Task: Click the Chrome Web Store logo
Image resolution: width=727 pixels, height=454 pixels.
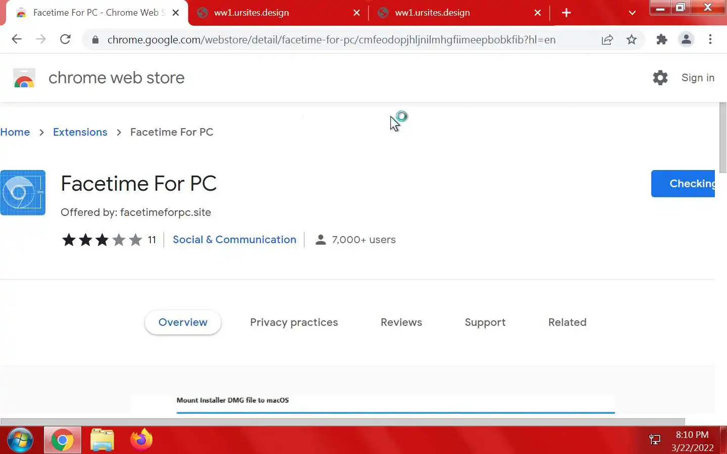Action: click(24, 78)
